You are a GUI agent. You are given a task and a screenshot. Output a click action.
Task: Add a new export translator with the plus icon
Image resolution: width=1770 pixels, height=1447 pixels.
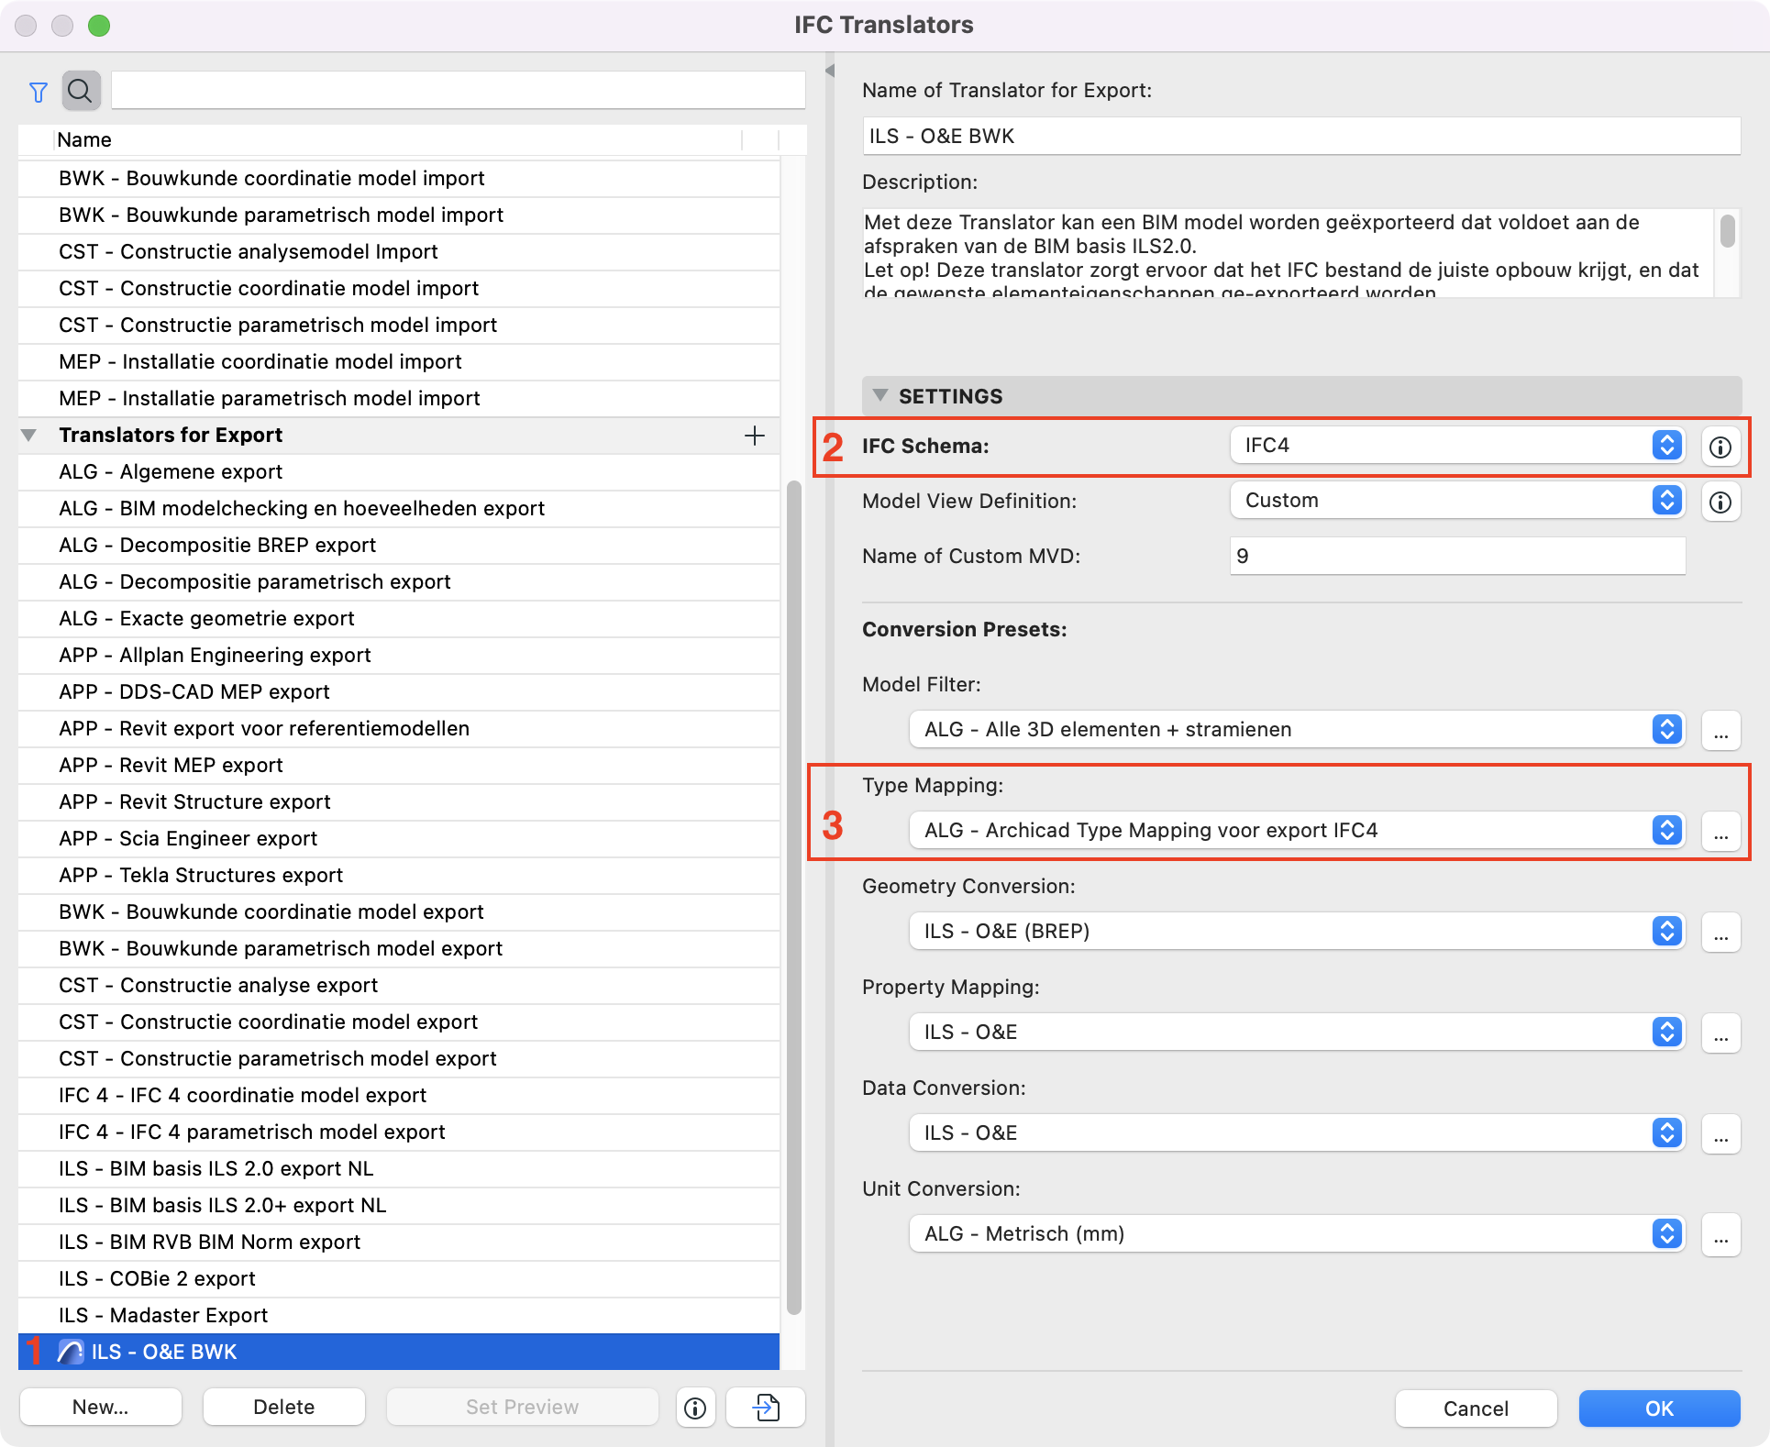point(755,436)
